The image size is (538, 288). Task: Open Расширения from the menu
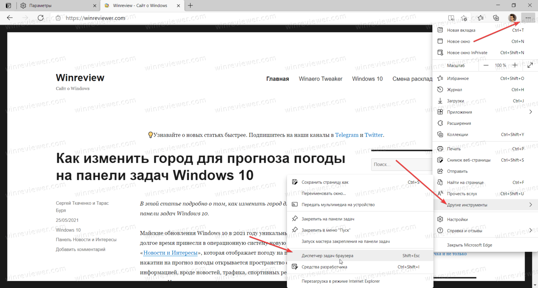coord(485,123)
